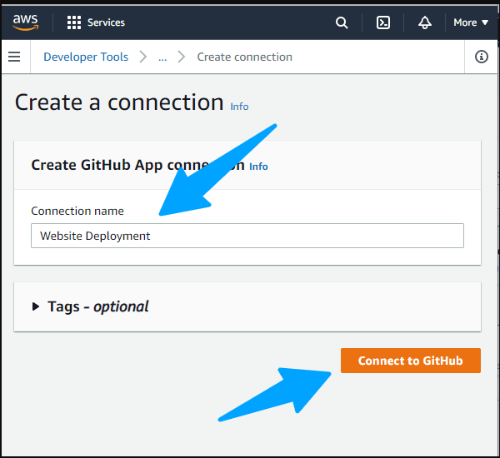Open the notifications bell
Viewport: 500px width, 458px height.
click(425, 22)
